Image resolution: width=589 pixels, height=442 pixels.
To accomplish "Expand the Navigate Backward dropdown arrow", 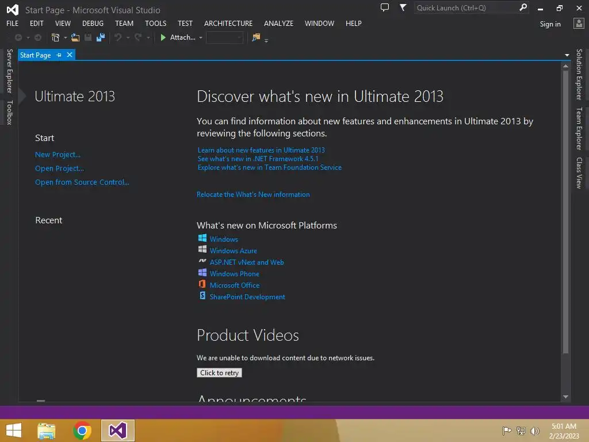I will tap(28, 38).
